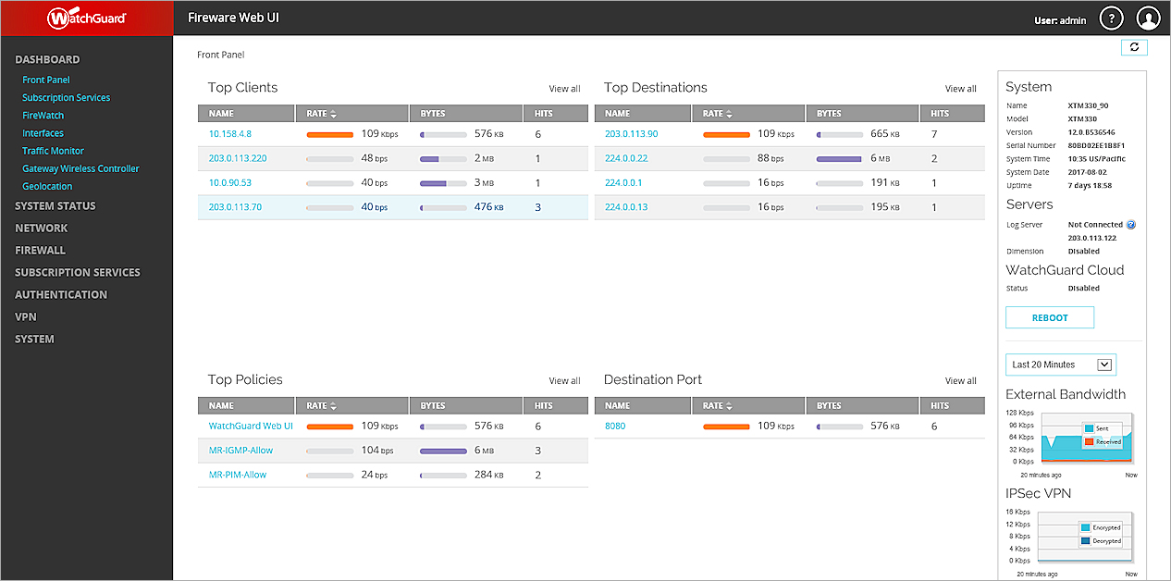
Task: Open client 10.158.4.8 link
Action: [229, 134]
